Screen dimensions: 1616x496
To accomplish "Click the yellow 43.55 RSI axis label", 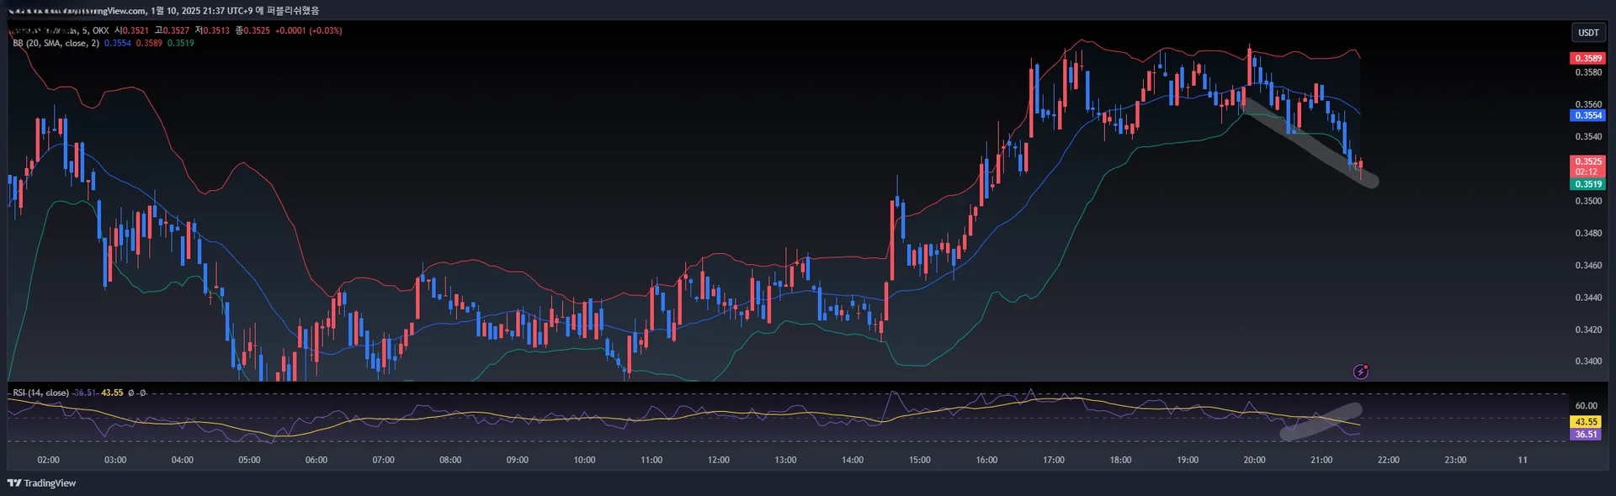I will click(1586, 422).
